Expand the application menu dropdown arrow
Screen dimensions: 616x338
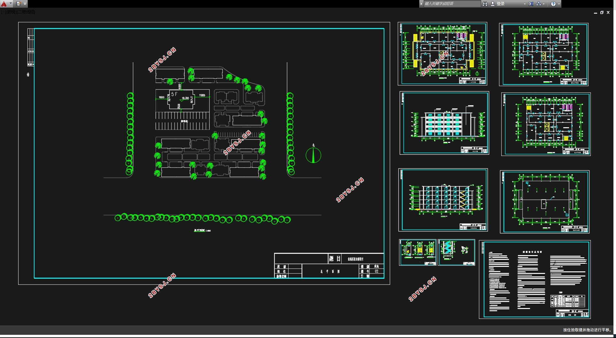[x=11, y=4]
